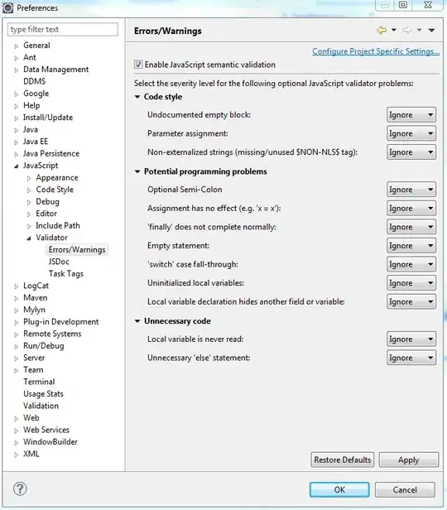Open Unnecessary 'else' statement severity dropdown

pos(411,358)
